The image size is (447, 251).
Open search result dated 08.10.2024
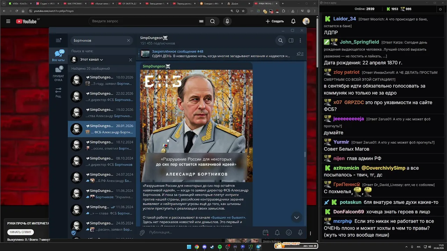(102, 161)
